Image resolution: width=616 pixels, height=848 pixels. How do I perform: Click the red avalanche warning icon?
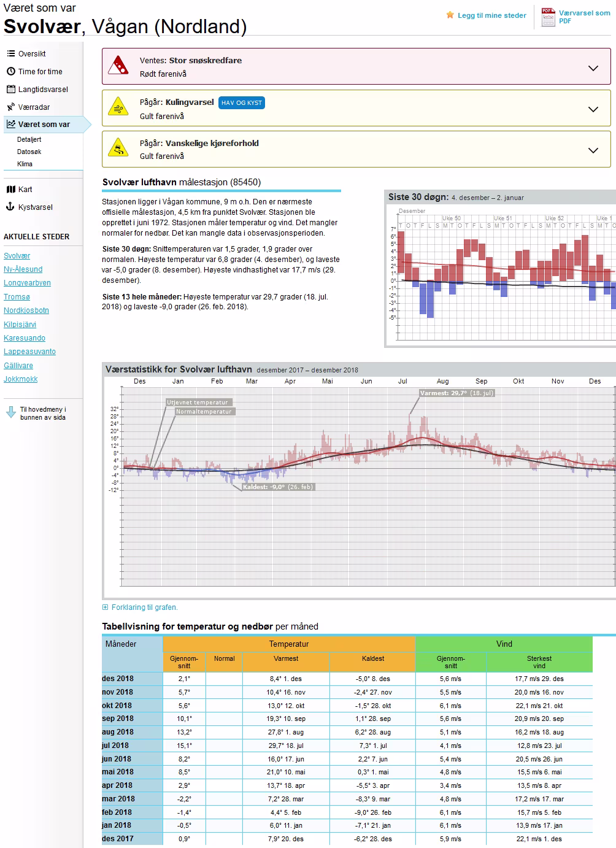point(118,65)
